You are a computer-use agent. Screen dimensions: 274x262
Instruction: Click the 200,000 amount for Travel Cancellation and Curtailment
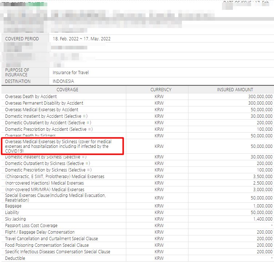265,239
